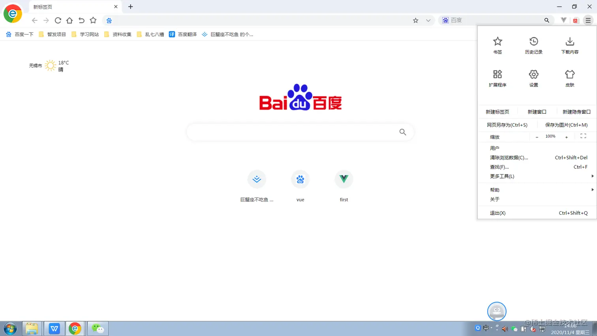Image resolution: width=597 pixels, height=336 pixels.
Task: Go to home page via house icon
Action: [x=69, y=21]
